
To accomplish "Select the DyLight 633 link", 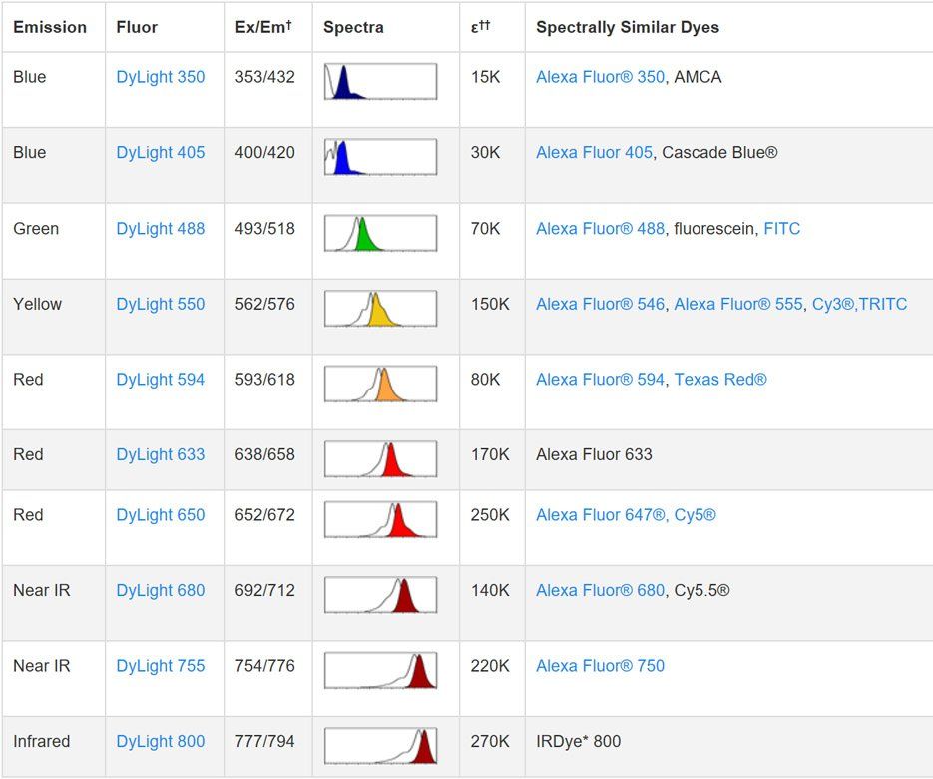I will click(160, 454).
